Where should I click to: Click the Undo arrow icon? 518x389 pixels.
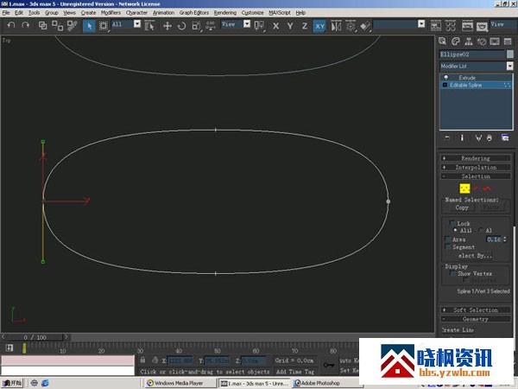click(x=11, y=25)
